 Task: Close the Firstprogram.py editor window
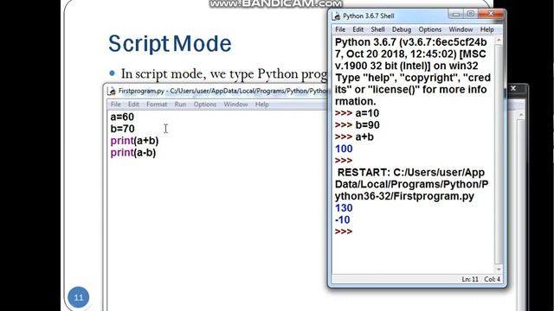tap(513, 88)
